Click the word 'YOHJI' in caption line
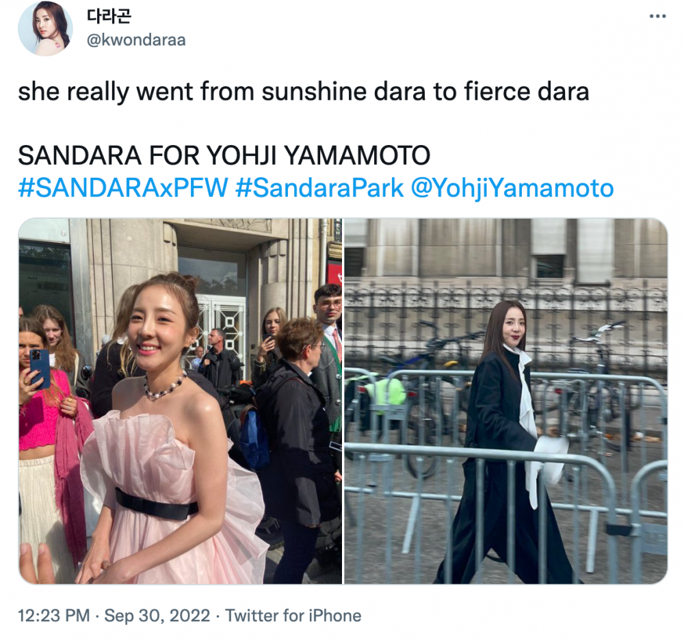Viewport: 684px width, 641px height. click(x=241, y=156)
